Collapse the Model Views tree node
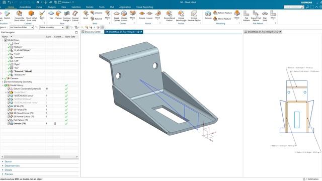 tap(3, 40)
